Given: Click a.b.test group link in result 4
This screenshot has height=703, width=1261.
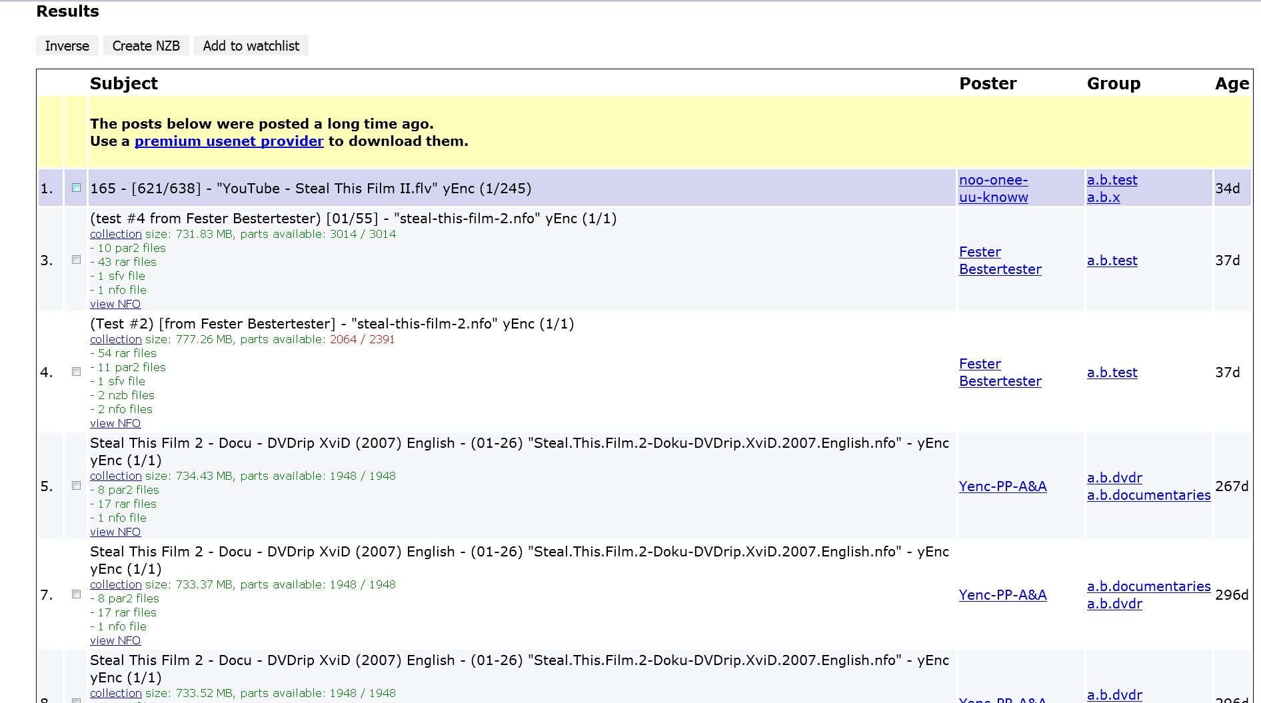Looking at the screenshot, I should tap(1112, 372).
